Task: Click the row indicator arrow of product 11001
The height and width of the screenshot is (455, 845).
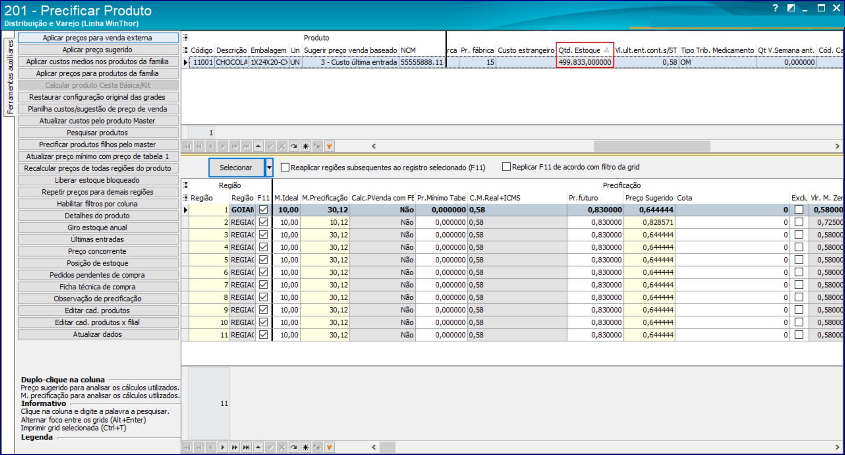Action: 185,62
